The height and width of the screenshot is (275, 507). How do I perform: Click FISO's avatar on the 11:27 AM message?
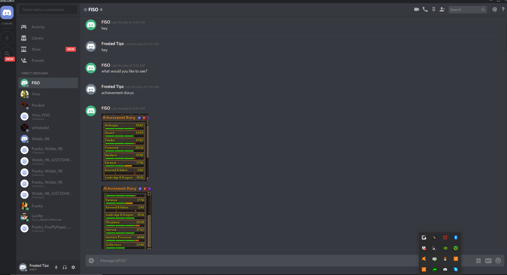click(x=91, y=111)
